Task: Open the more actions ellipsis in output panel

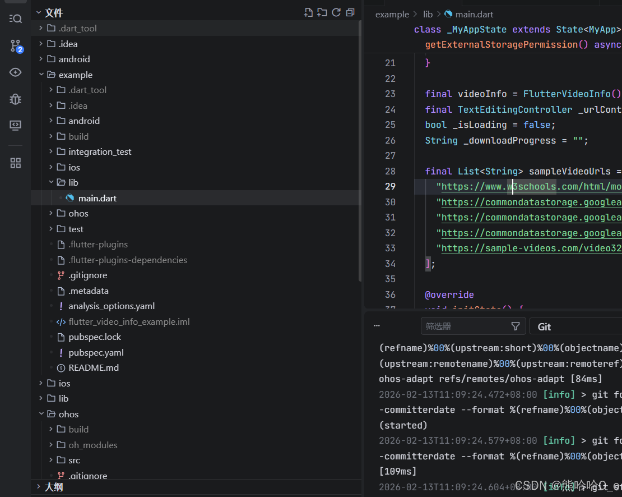Action: [x=377, y=326]
